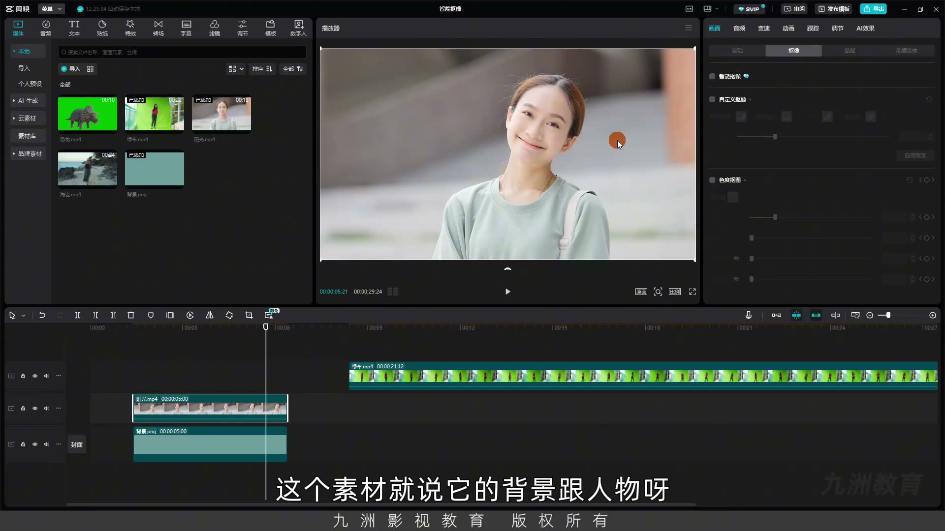Toggle visibility eye on 背景.png track
945x531 pixels.
(x=35, y=444)
